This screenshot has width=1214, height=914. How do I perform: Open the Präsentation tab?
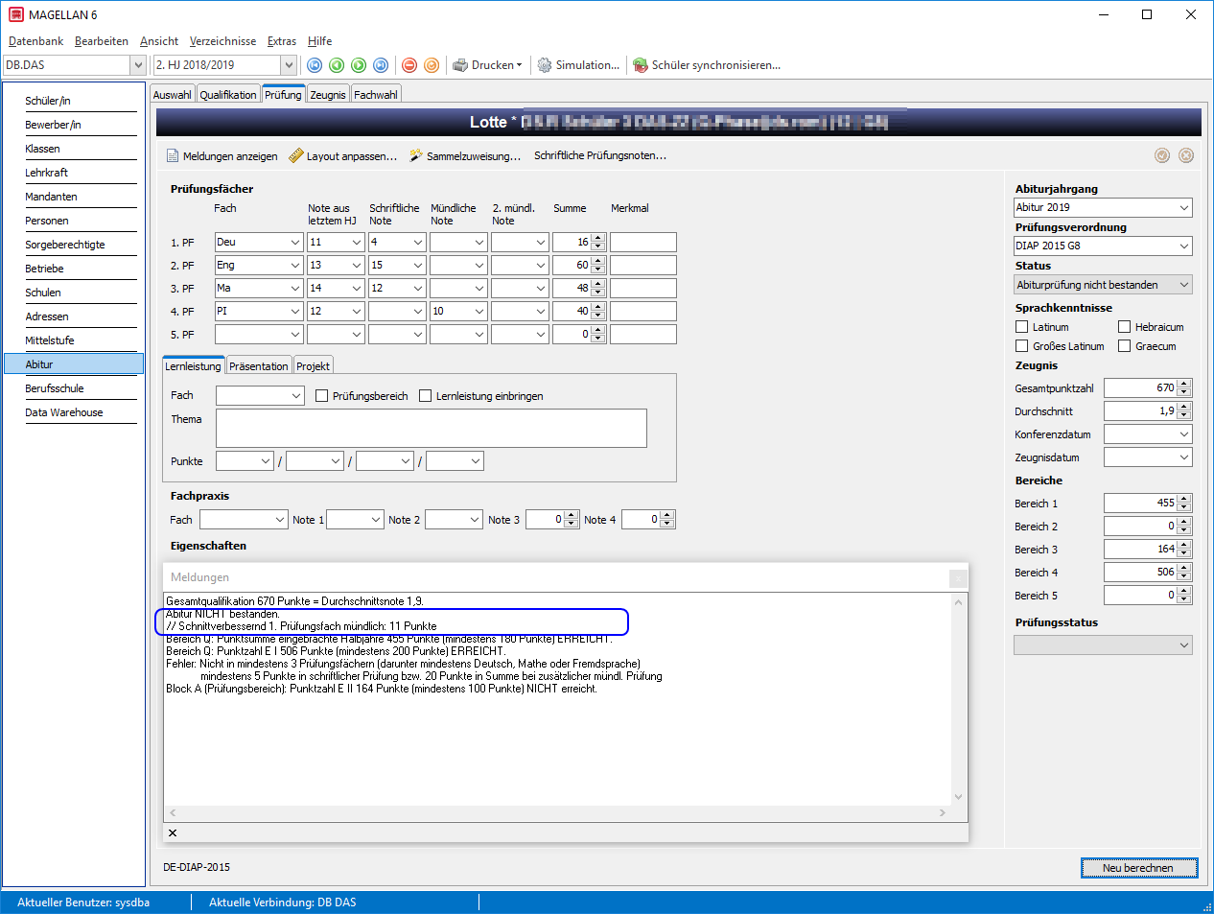click(x=259, y=366)
